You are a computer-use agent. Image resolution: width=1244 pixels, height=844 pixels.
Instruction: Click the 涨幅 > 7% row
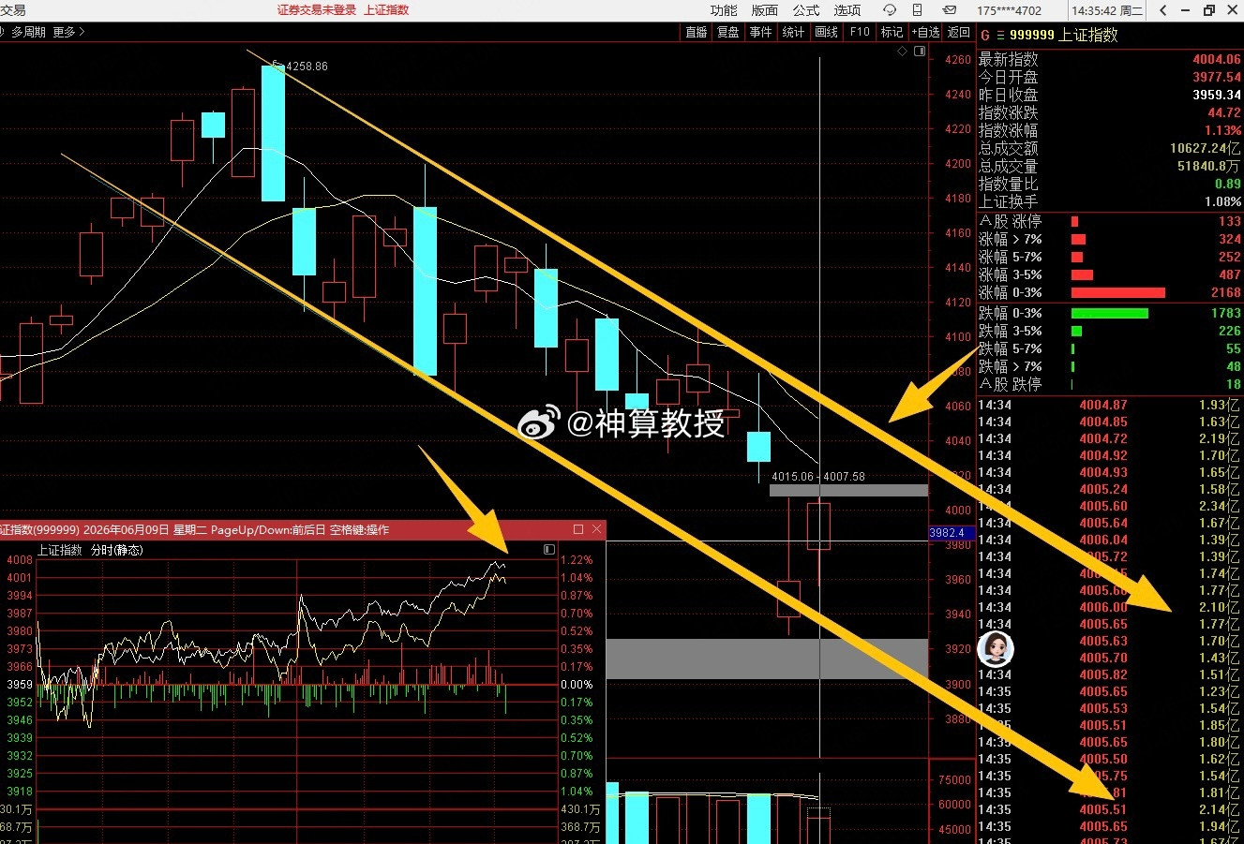1110,239
